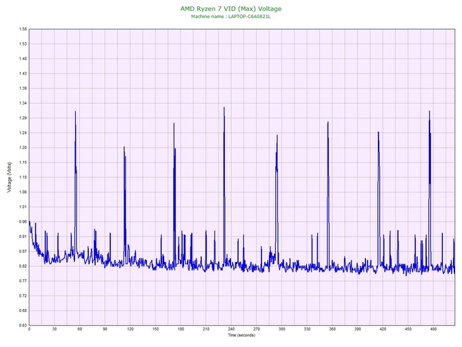This screenshot has width=462, height=347.
Task: Click the 'Time (seconds)' x-axis label
Action: (241, 335)
